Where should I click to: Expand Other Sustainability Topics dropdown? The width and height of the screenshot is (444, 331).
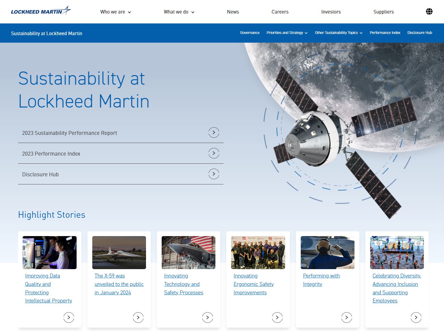tap(339, 33)
